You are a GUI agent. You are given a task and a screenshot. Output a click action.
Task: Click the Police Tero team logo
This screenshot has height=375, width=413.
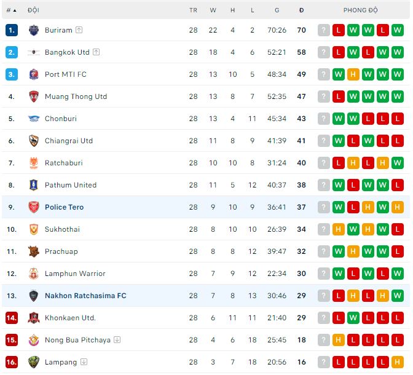click(x=34, y=207)
